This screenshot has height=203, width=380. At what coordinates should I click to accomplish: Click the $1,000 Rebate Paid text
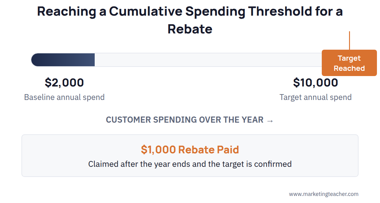tap(190, 150)
